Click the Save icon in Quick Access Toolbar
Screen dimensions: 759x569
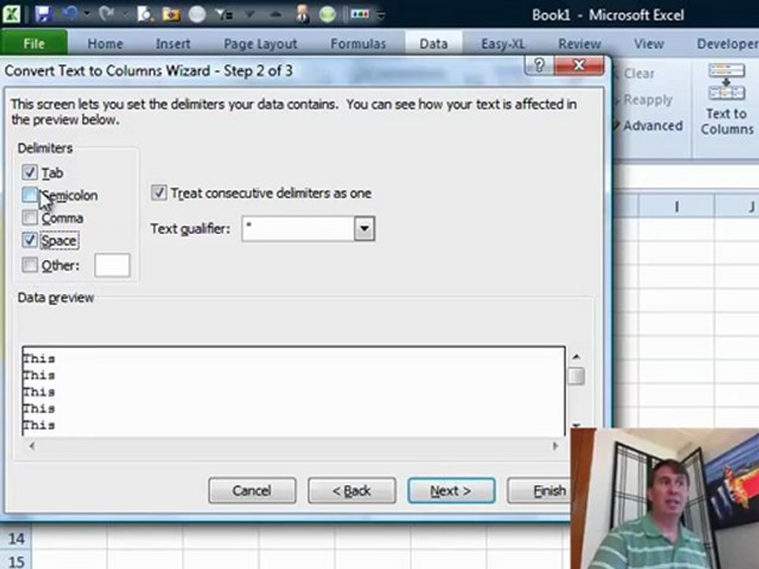tap(43, 13)
